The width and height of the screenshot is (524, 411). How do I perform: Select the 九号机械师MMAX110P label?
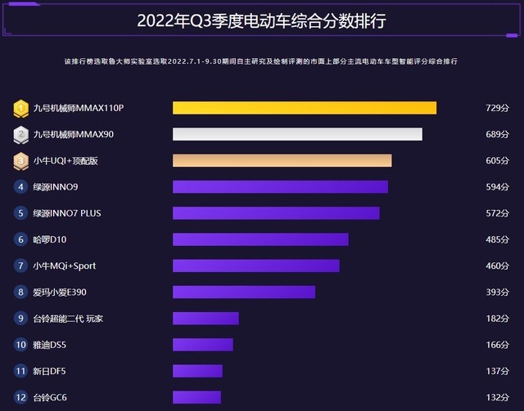click(x=79, y=108)
